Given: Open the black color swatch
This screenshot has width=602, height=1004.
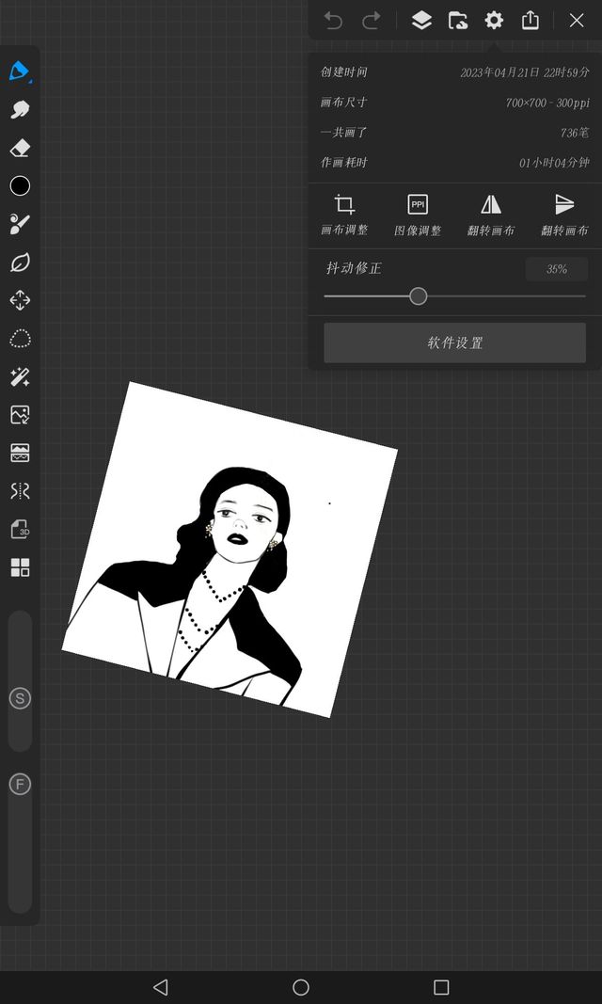Looking at the screenshot, I should 20,186.
